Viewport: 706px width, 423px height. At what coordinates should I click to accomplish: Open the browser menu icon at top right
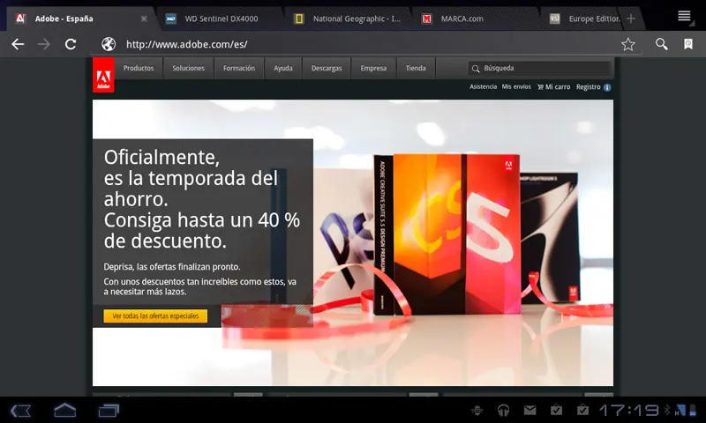(685, 17)
